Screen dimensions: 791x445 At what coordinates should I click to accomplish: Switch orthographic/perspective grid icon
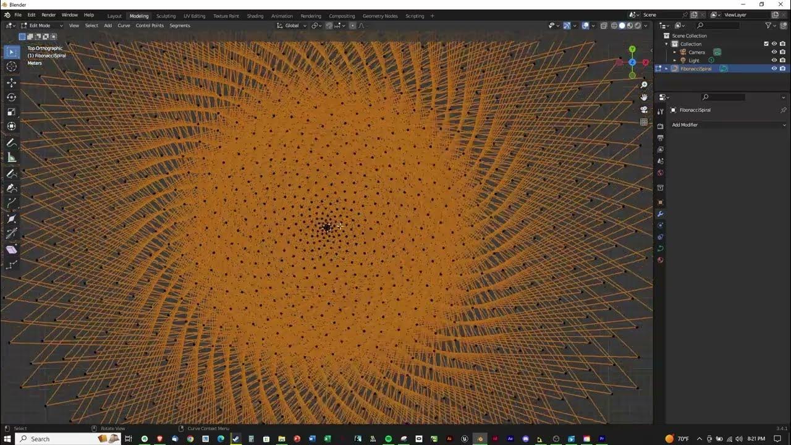[643, 122]
